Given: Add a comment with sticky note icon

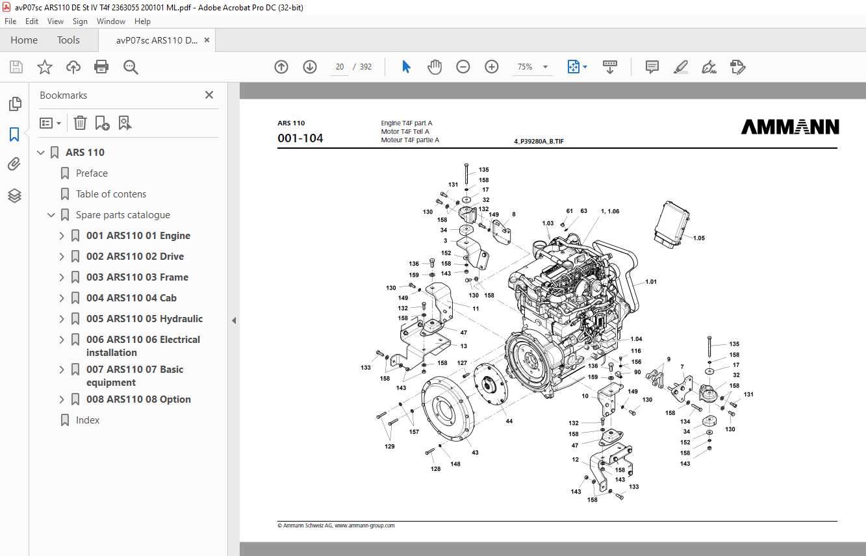Looking at the screenshot, I should pos(652,67).
